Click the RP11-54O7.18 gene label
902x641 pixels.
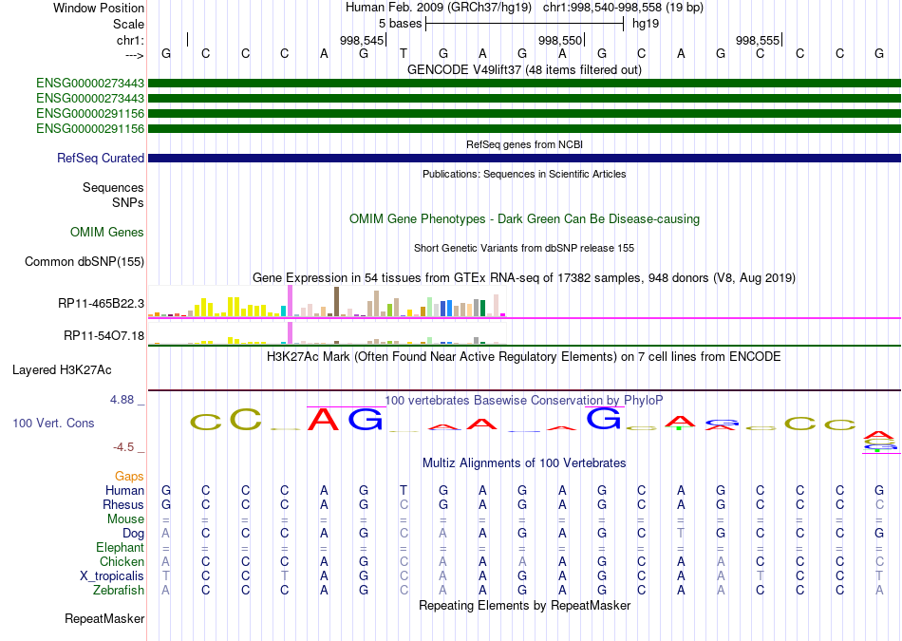(x=104, y=335)
